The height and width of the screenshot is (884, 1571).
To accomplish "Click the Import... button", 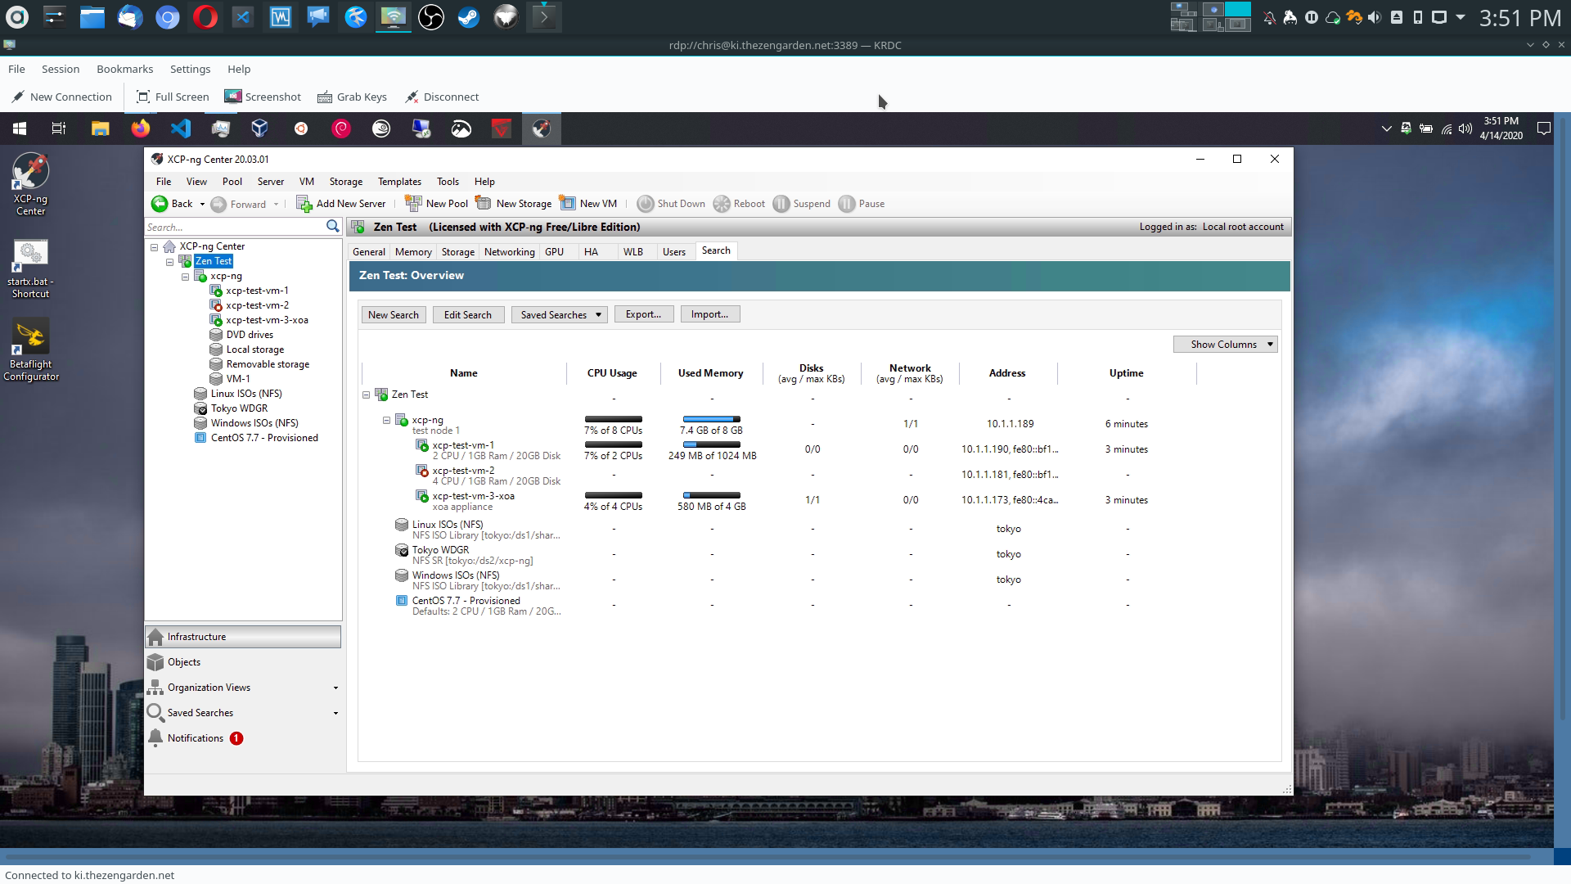I will click(x=709, y=314).
